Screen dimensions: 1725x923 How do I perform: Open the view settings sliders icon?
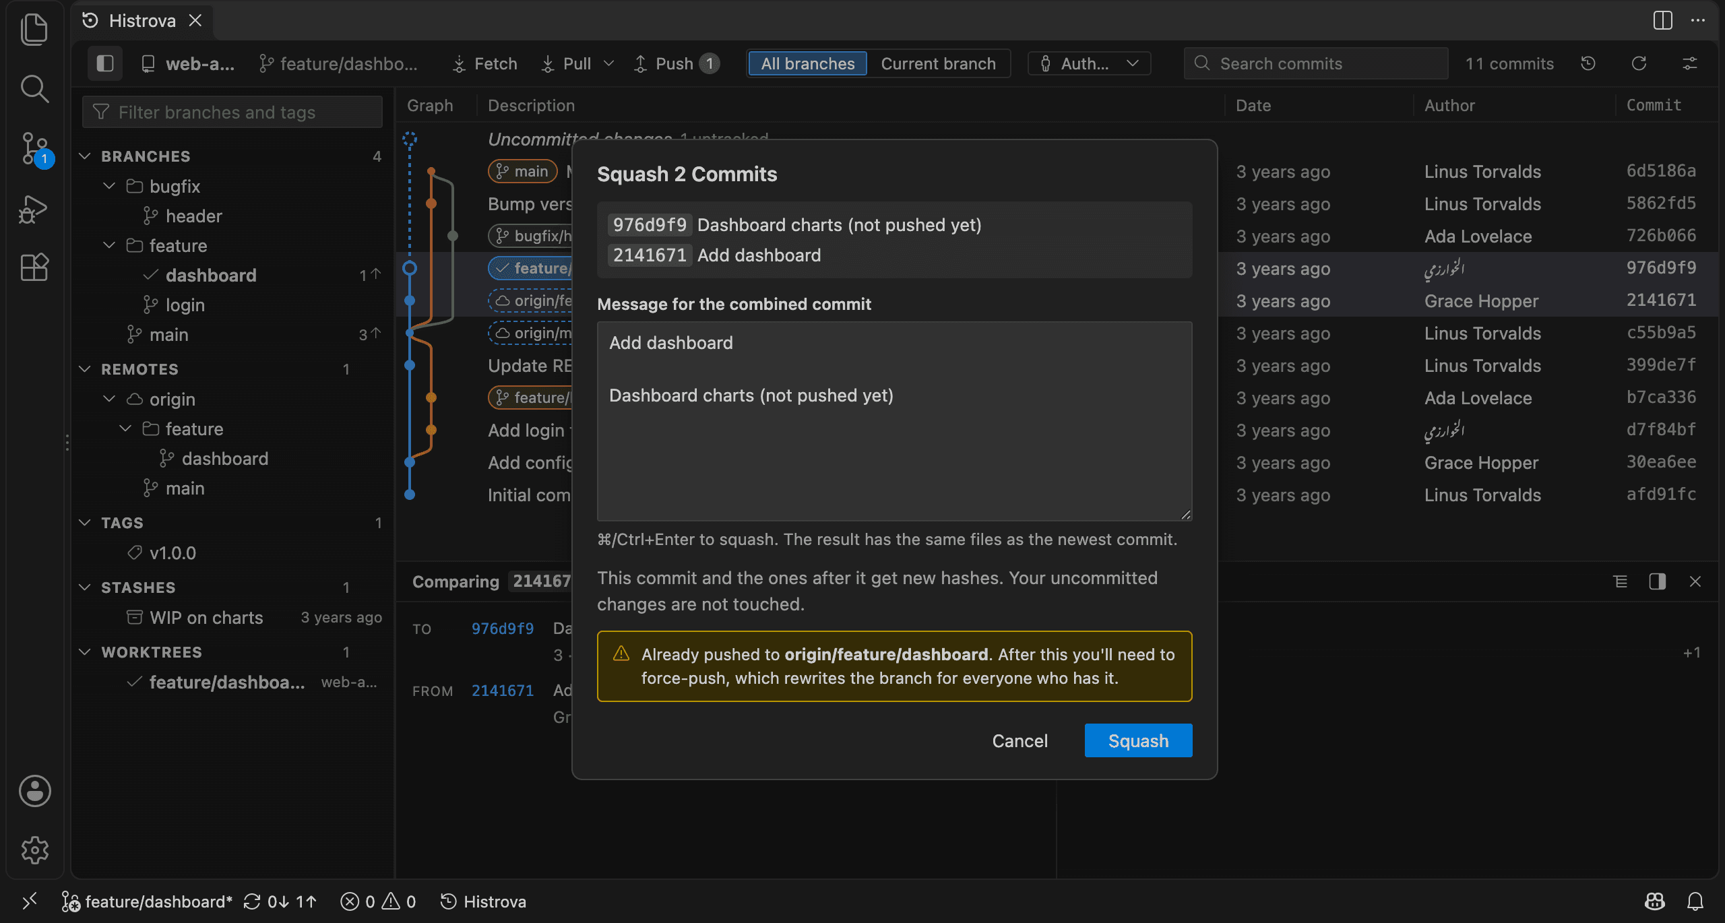pyautogui.click(x=1690, y=64)
